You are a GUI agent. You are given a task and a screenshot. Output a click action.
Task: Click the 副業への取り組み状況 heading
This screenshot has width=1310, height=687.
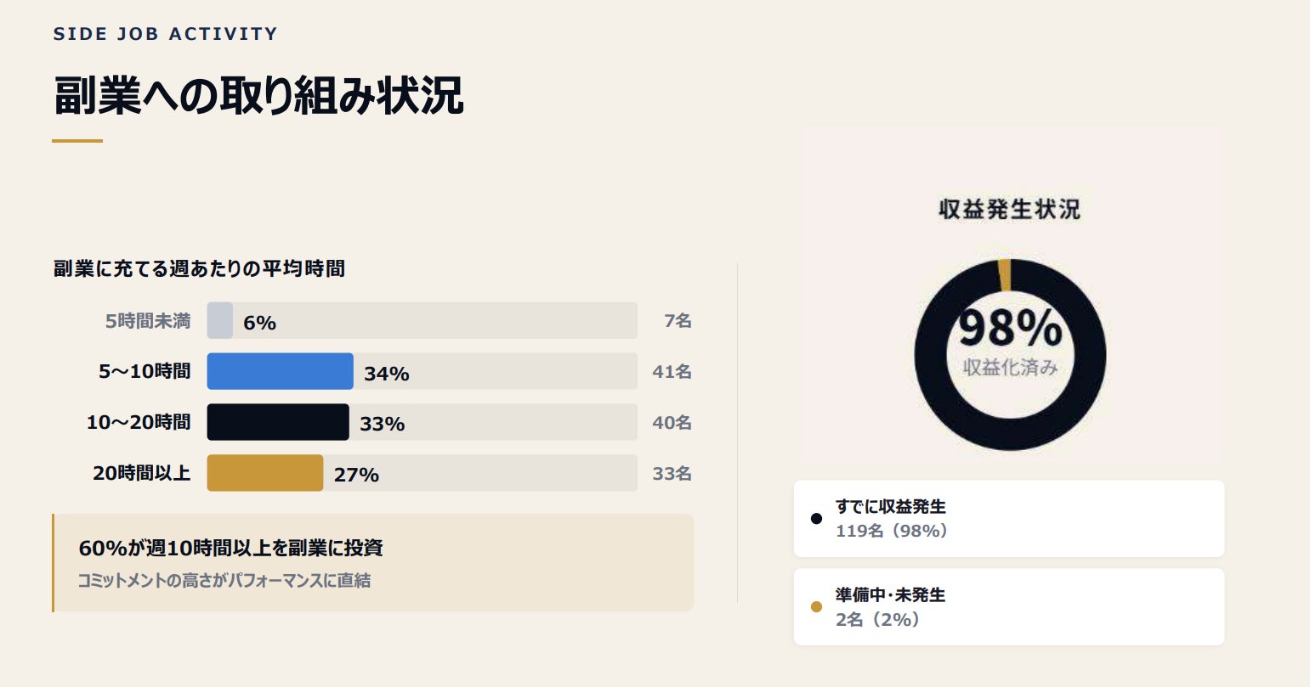(x=258, y=96)
